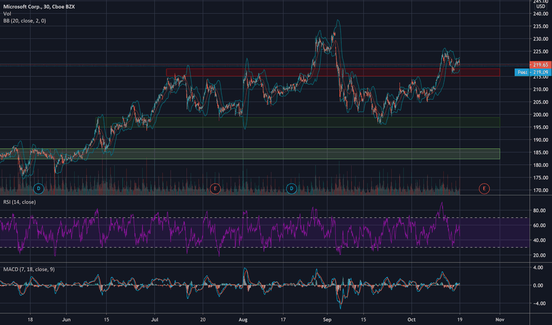Open the earnings marker in late July

pyautogui.click(x=215, y=188)
